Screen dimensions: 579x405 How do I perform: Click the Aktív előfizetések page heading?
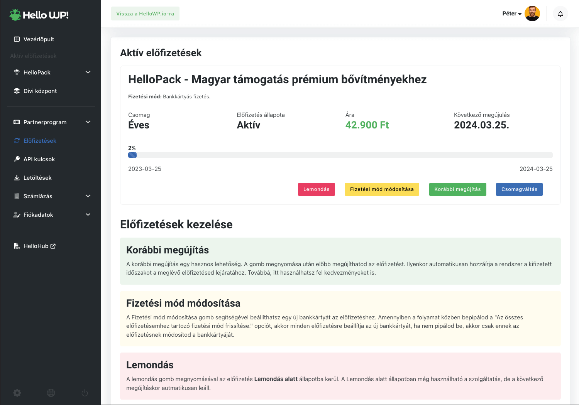tap(161, 53)
